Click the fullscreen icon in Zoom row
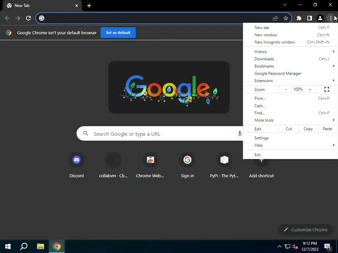This screenshot has width=338, height=253. 327,89
